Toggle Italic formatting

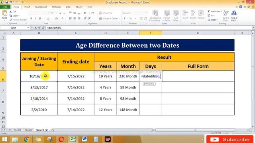tap(35, 18)
